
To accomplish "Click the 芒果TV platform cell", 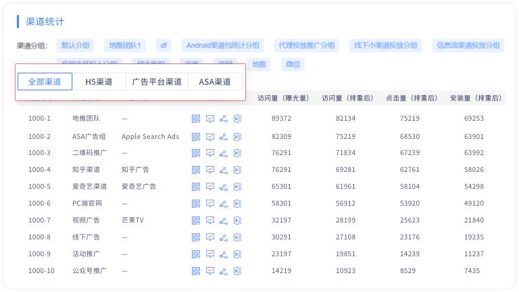I will (x=132, y=221).
